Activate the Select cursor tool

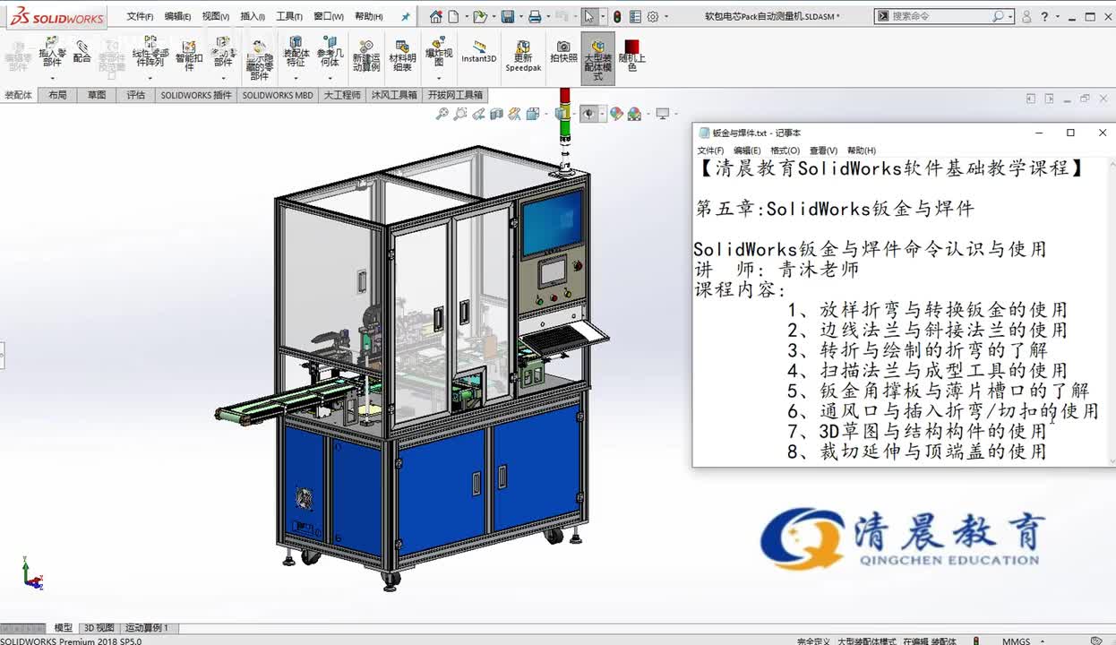[588, 16]
